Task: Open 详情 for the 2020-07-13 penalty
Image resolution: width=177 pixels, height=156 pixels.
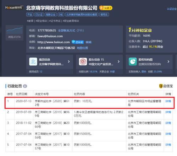Action: tap(168, 101)
